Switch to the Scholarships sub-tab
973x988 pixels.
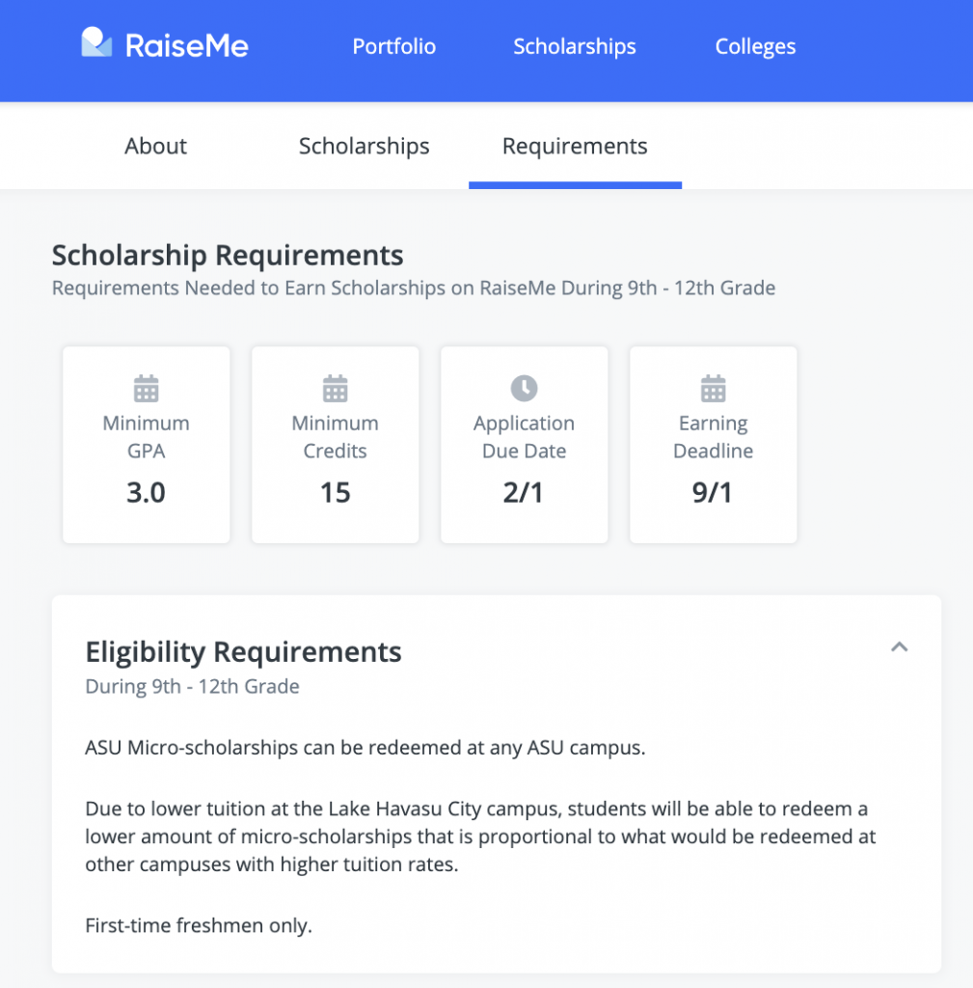pyautogui.click(x=364, y=146)
